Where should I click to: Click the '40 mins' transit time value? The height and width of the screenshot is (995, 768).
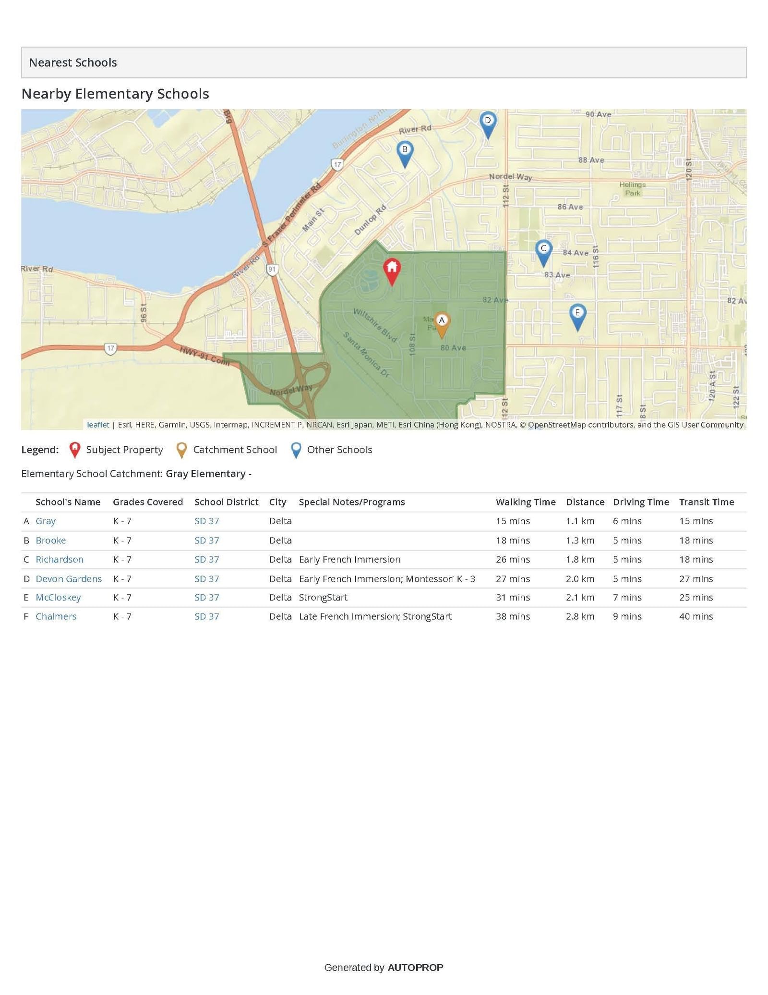696,616
